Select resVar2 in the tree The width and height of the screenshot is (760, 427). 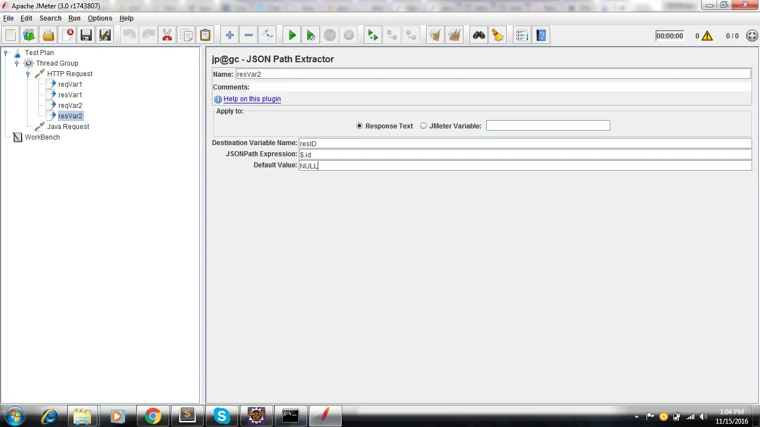pos(70,116)
